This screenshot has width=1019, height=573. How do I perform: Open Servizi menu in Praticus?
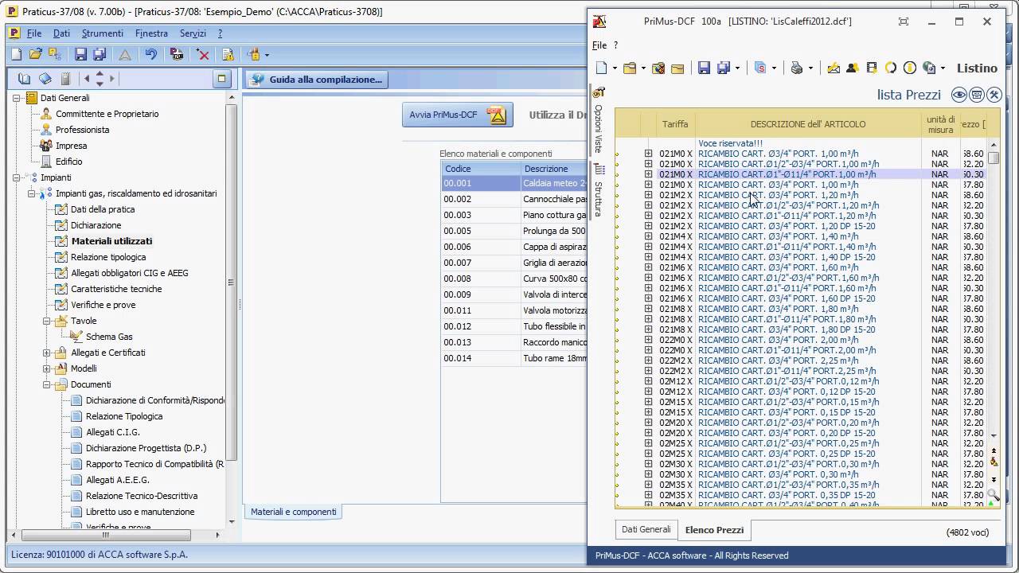pos(193,33)
